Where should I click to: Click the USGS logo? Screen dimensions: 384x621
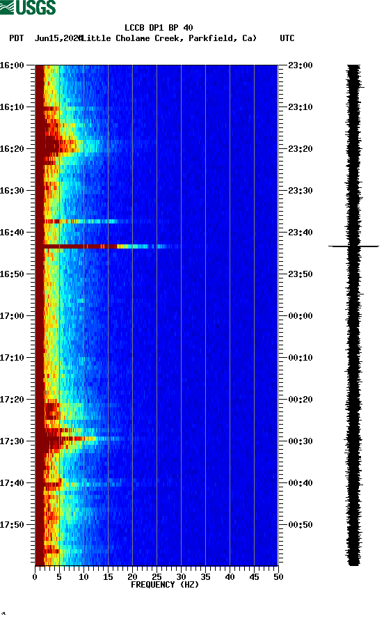(28, 7)
